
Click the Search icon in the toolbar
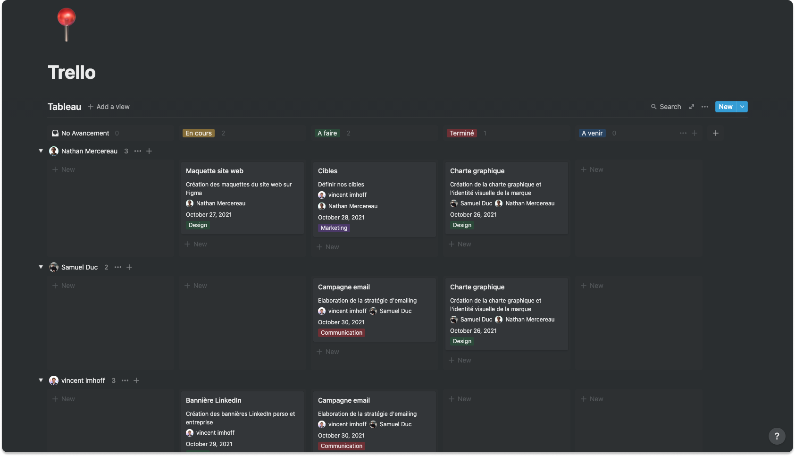655,107
